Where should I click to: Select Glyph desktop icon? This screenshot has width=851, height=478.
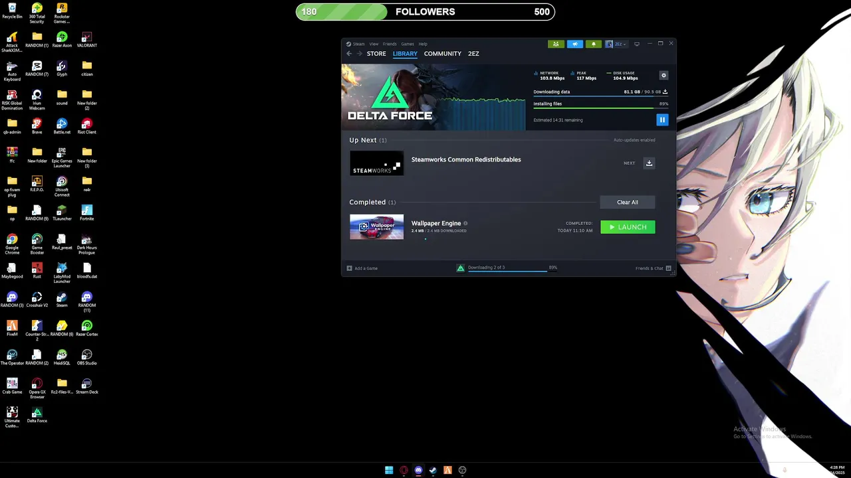pyautogui.click(x=62, y=68)
